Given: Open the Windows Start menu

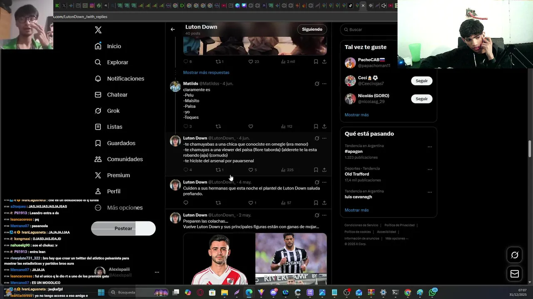Looking at the screenshot, I should [101, 292].
